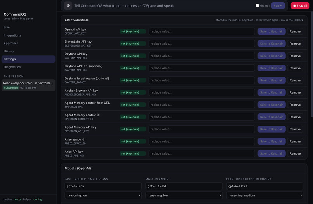
Task: Save Daytona API URL to Keychain
Action: 271,68
